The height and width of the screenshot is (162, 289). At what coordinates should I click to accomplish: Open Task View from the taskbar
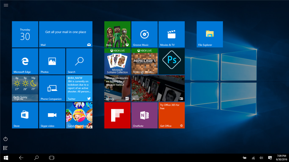(x=52, y=158)
